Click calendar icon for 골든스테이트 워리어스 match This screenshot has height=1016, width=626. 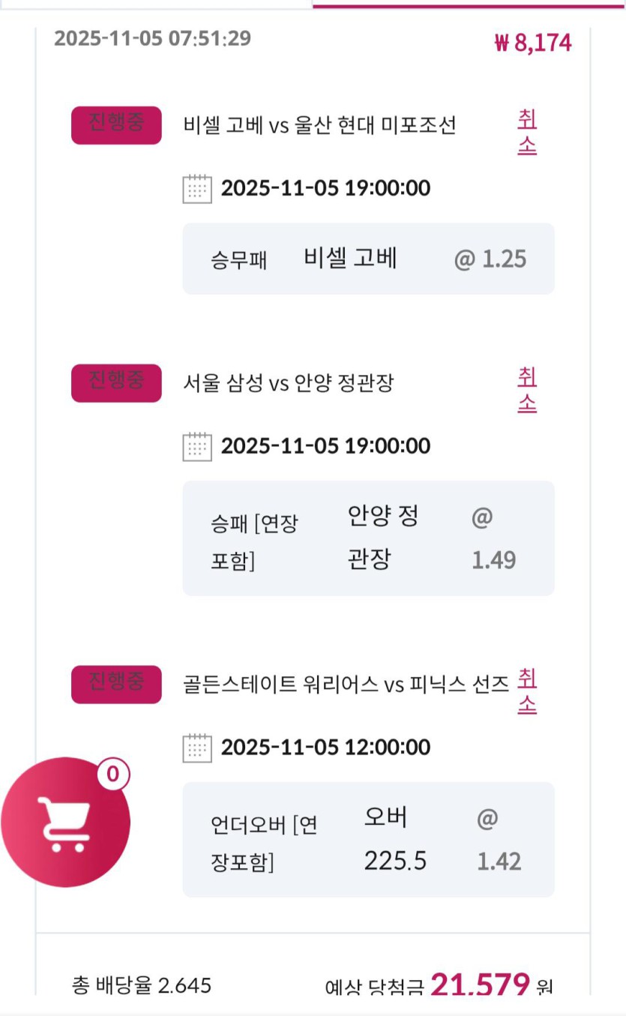(x=197, y=748)
